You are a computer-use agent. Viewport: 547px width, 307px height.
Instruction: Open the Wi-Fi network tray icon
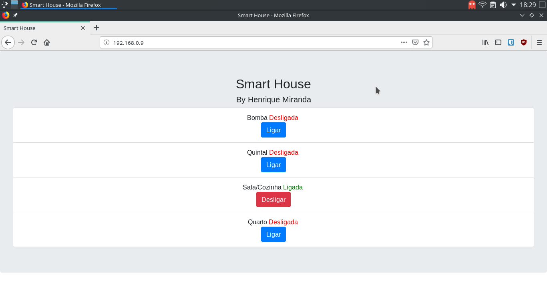pyautogui.click(x=483, y=5)
